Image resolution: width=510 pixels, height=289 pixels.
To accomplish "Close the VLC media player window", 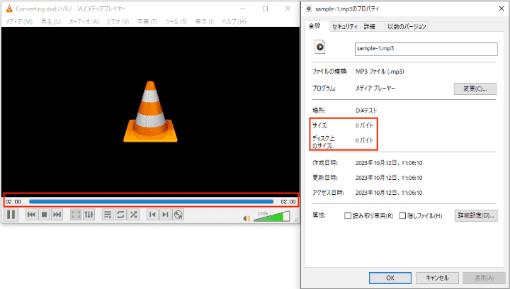I will 288,8.
